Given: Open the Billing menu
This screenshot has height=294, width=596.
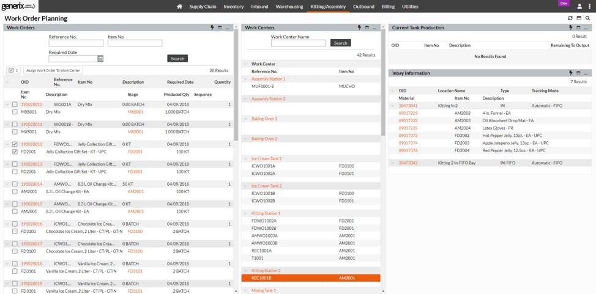Looking at the screenshot, I should point(388,7).
